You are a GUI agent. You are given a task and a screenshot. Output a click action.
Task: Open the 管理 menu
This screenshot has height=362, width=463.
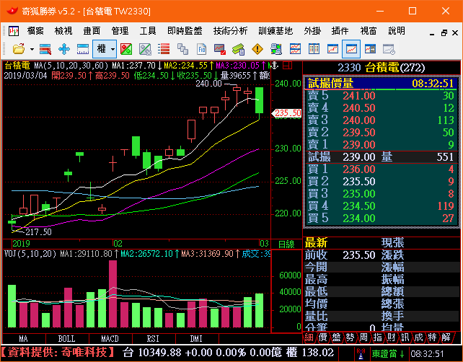point(120,31)
